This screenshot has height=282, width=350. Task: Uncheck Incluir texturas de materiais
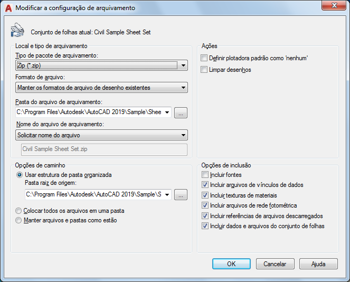coord(205,195)
